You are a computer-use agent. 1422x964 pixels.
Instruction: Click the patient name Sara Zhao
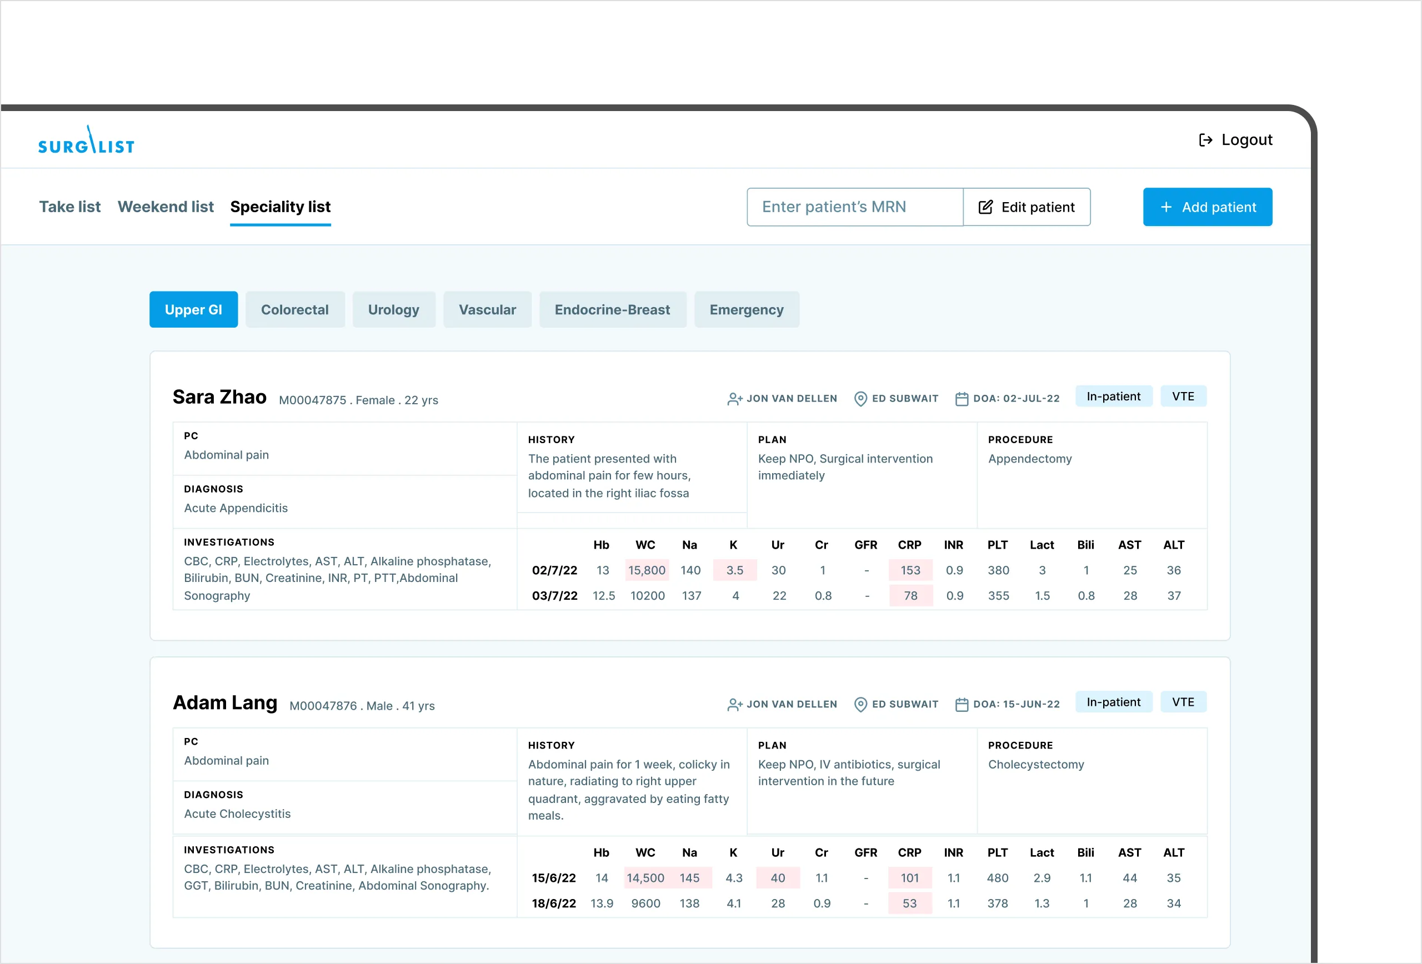219,397
